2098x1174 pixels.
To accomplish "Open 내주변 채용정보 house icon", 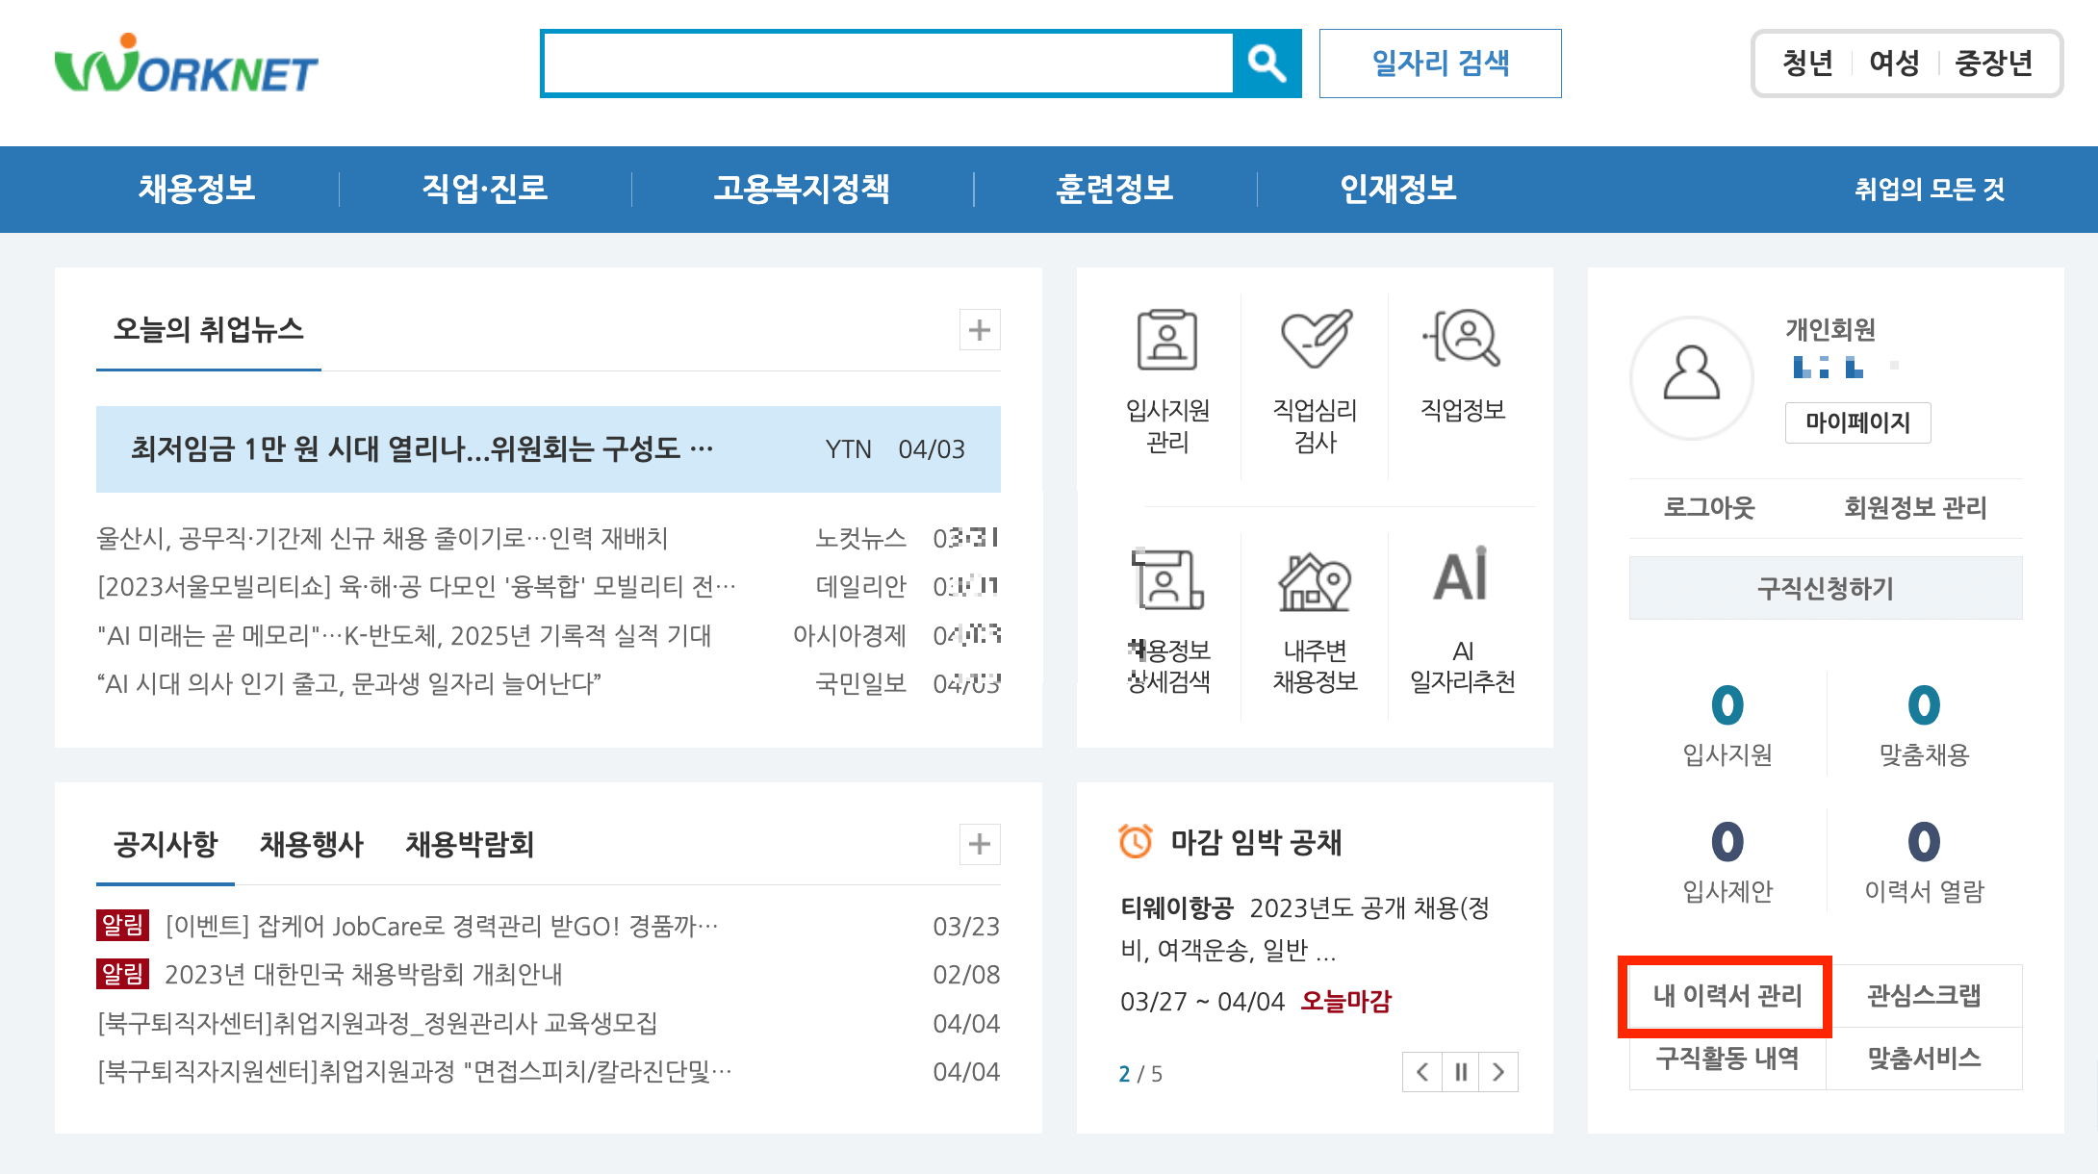I will coord(1316,582).
